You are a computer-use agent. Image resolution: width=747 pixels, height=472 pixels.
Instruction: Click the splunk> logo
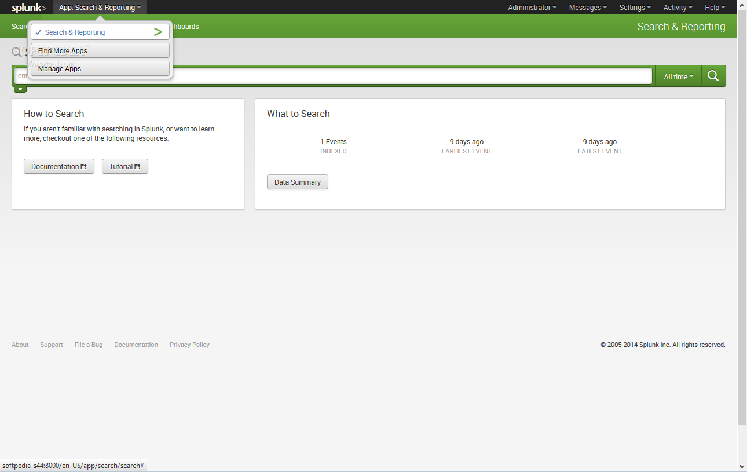click(29, 8)
